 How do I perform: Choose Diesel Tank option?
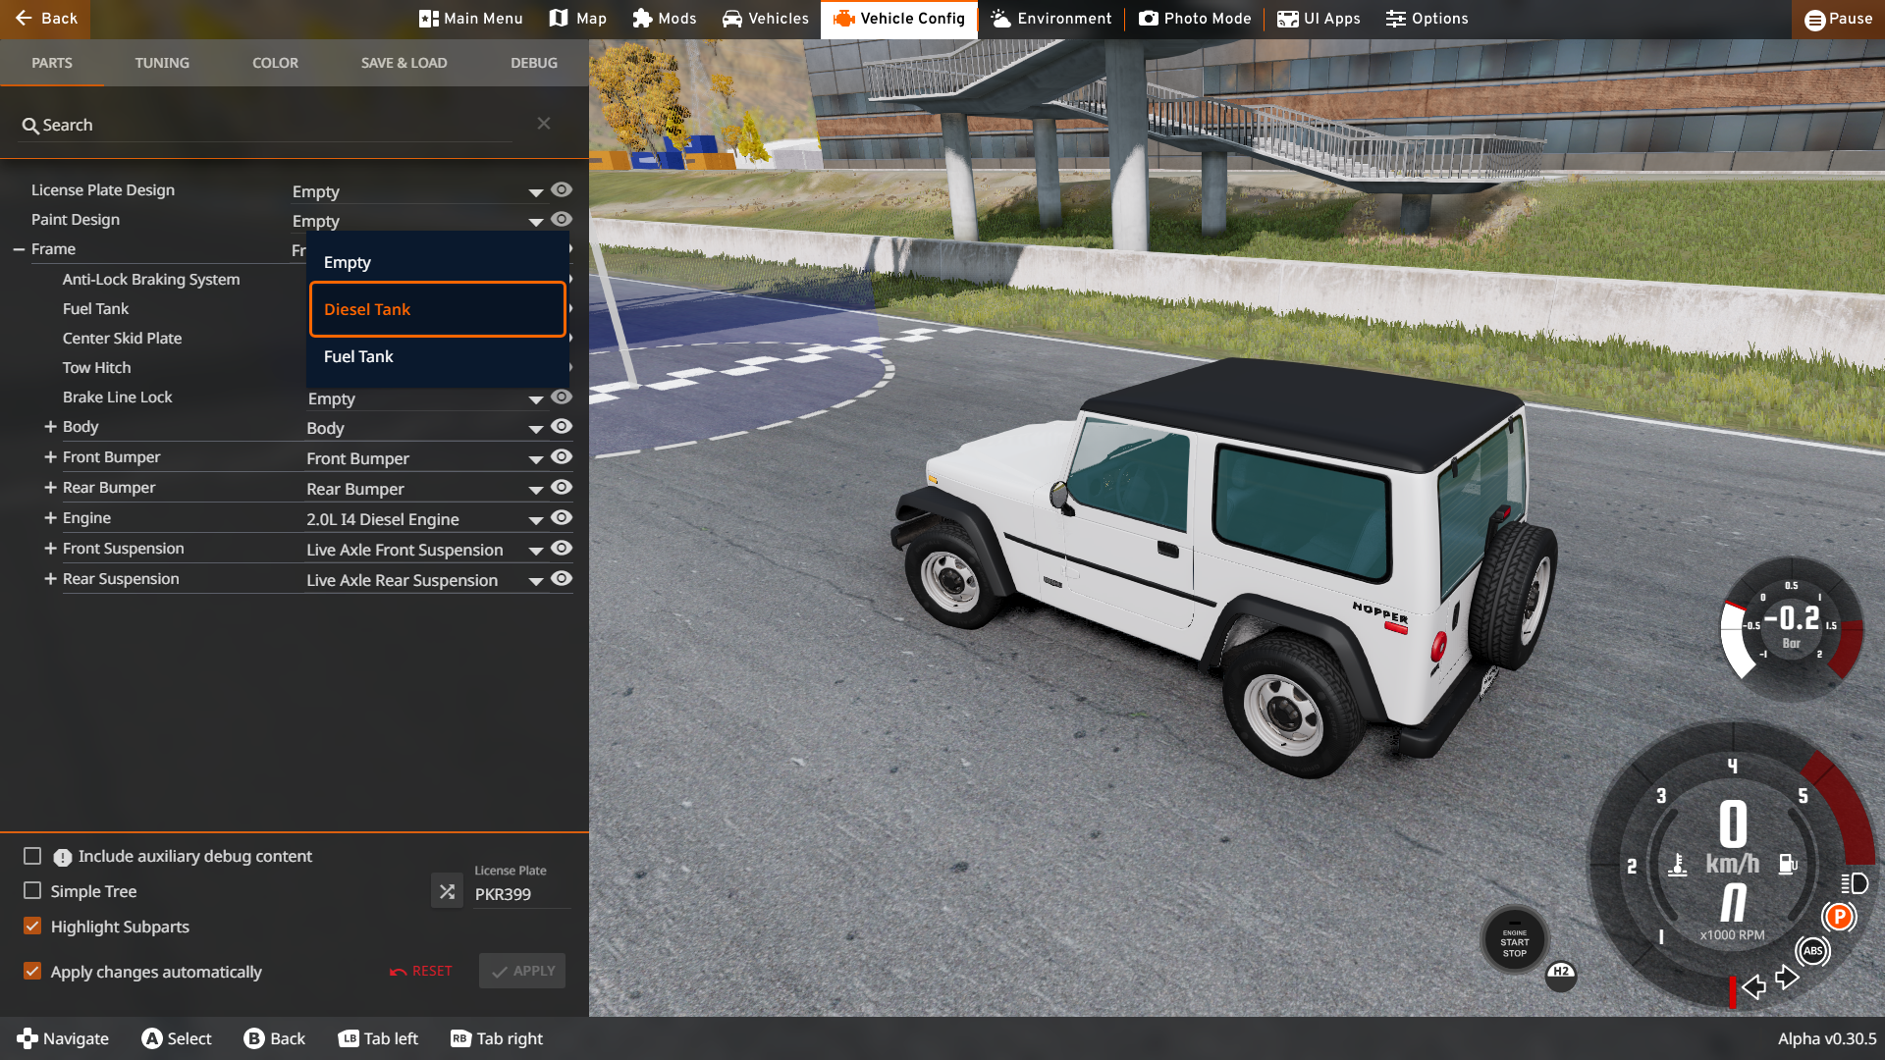[438, 309]
